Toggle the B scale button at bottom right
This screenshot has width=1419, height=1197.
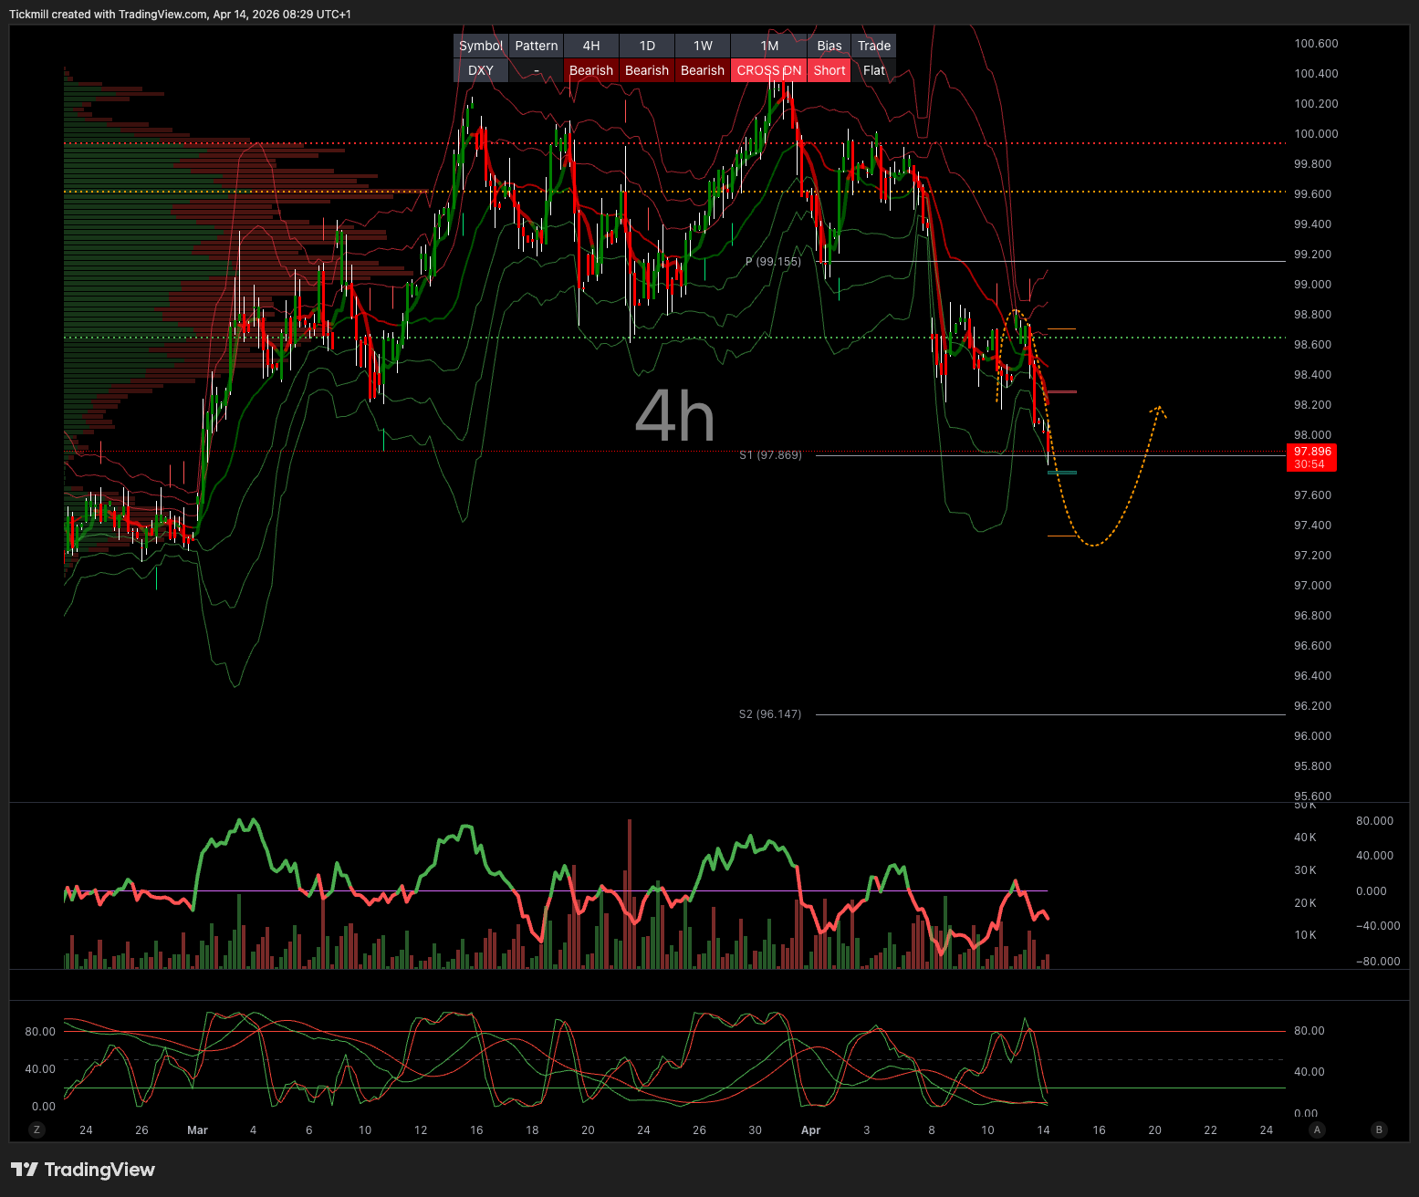point(1379,1129)
